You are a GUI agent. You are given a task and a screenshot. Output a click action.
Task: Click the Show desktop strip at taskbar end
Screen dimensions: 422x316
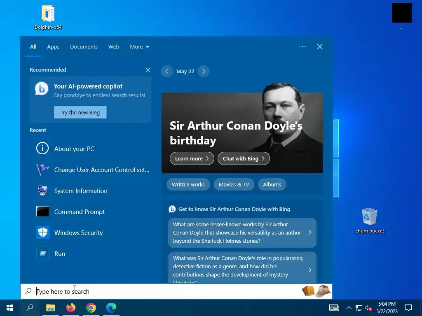(421, 308)
